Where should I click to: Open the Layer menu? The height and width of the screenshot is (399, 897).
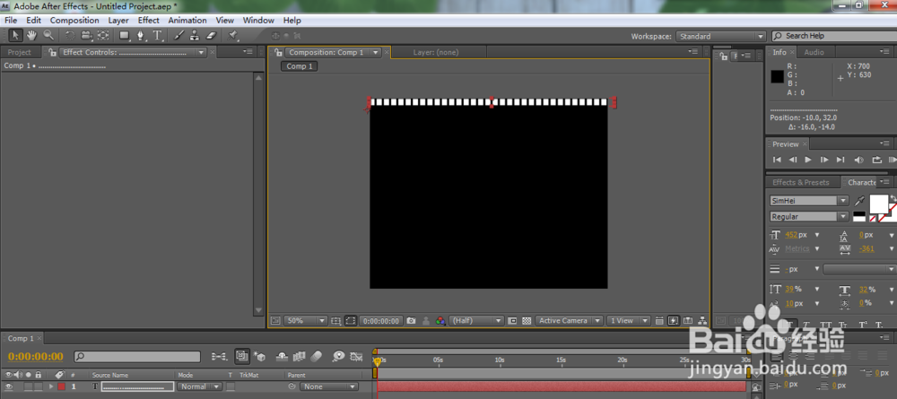coord(118,20)
